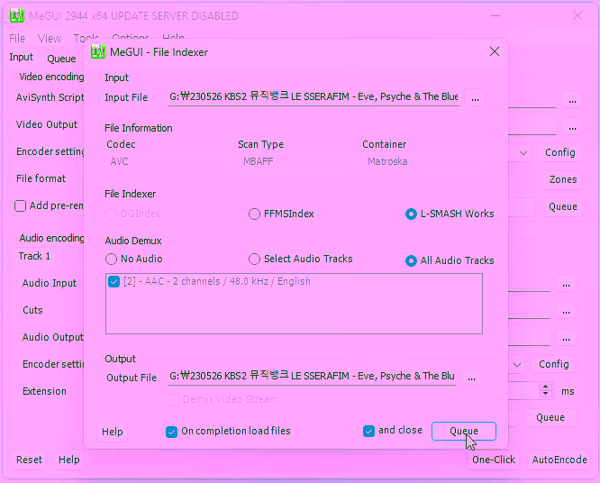Click audio encoder Config button
Screen dimensions: 600x483
[553, 364]
